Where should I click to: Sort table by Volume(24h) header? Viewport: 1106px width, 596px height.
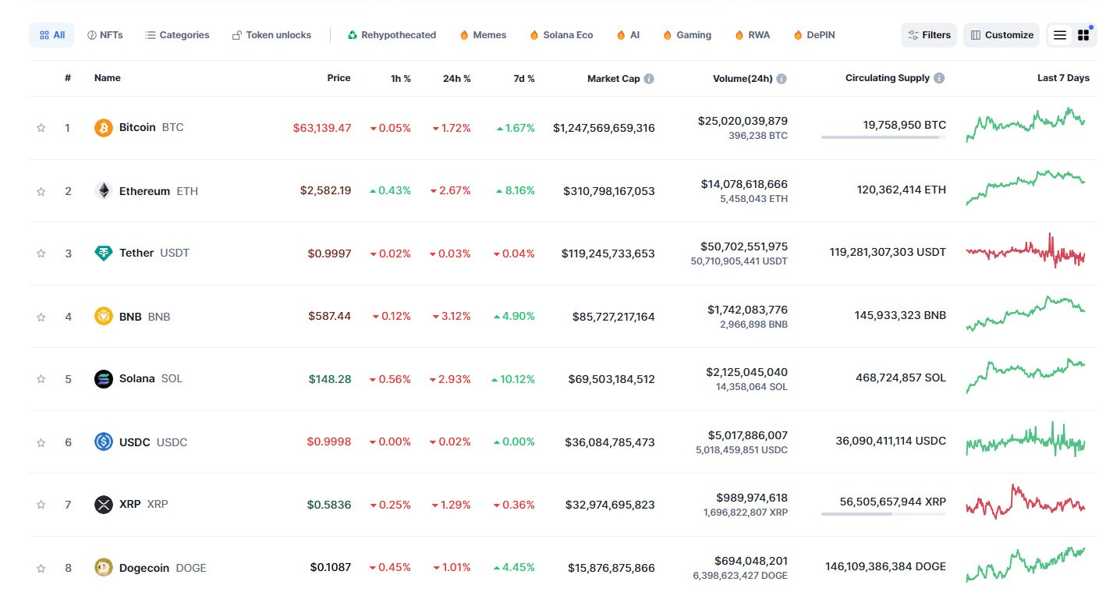click(x=743, y=79)
